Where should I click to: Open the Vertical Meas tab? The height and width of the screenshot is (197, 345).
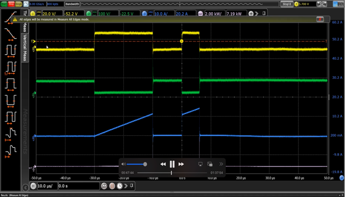25,48
